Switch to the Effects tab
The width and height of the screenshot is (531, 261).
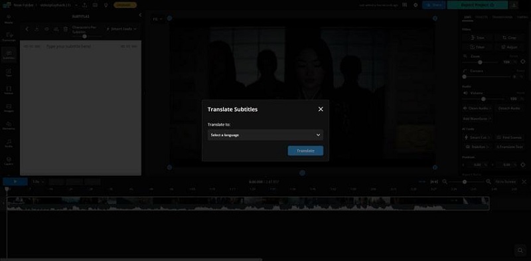tap(481, 17)
